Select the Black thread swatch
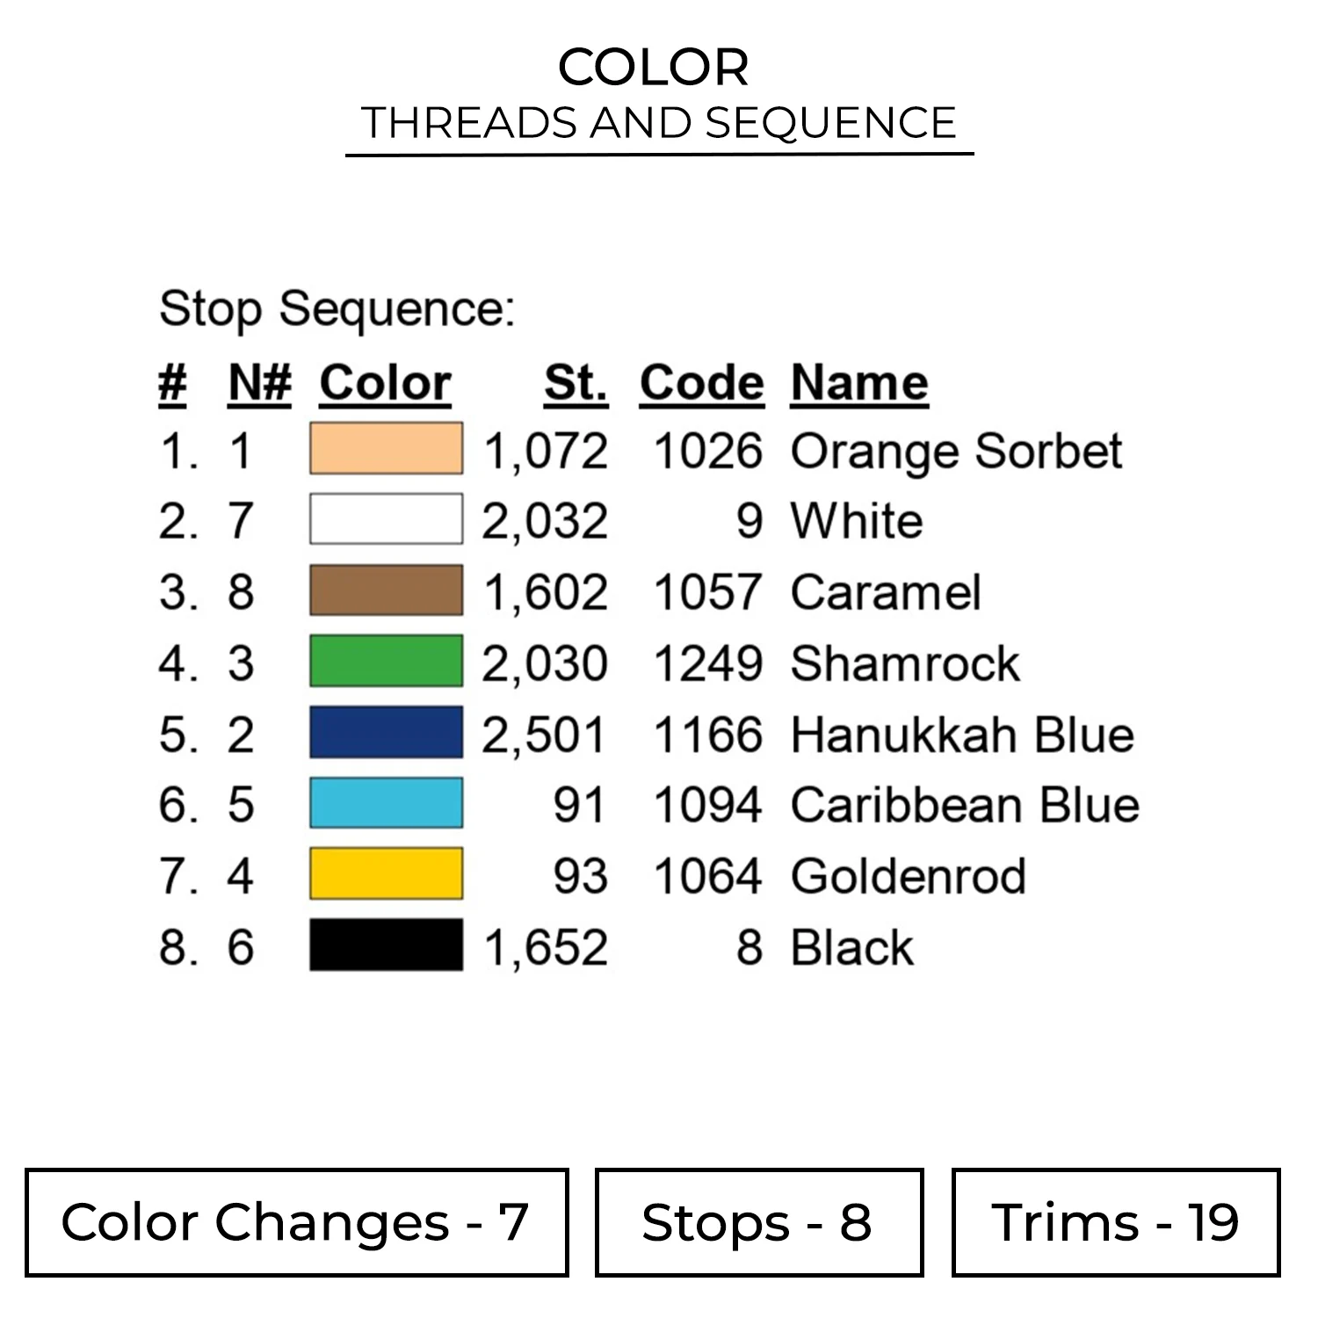Screen dimensions: 1318x1318 (386, 945)
